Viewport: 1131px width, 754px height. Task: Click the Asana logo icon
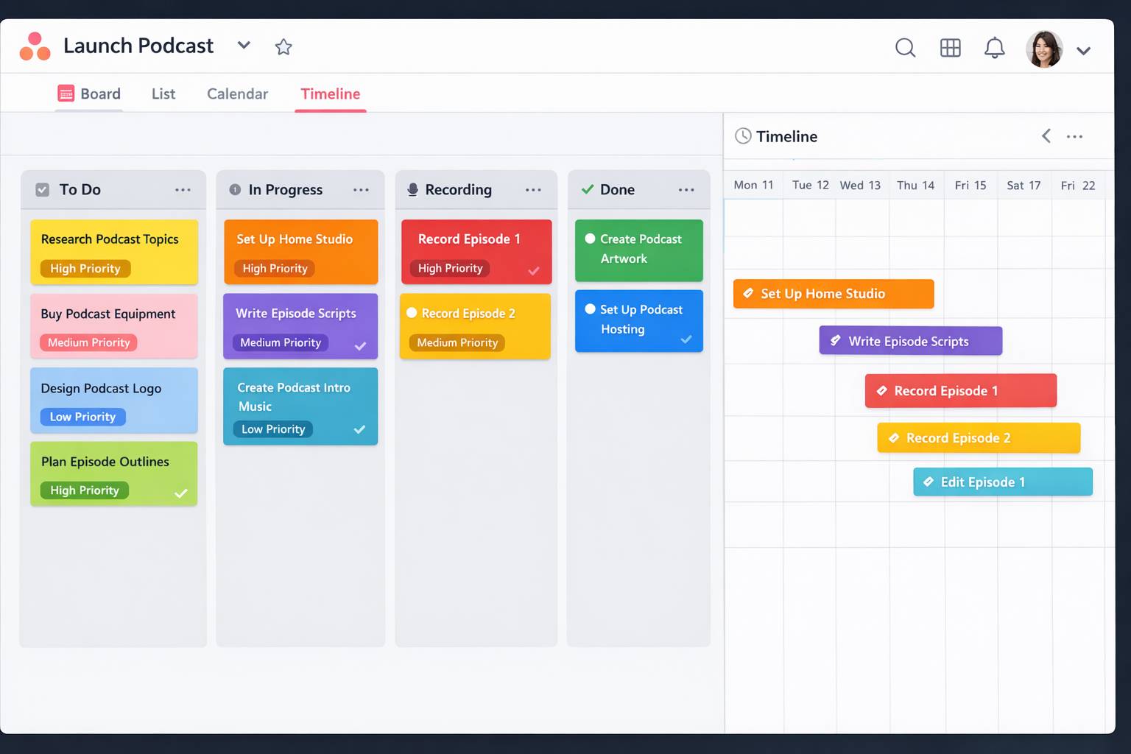click(35, 46)
